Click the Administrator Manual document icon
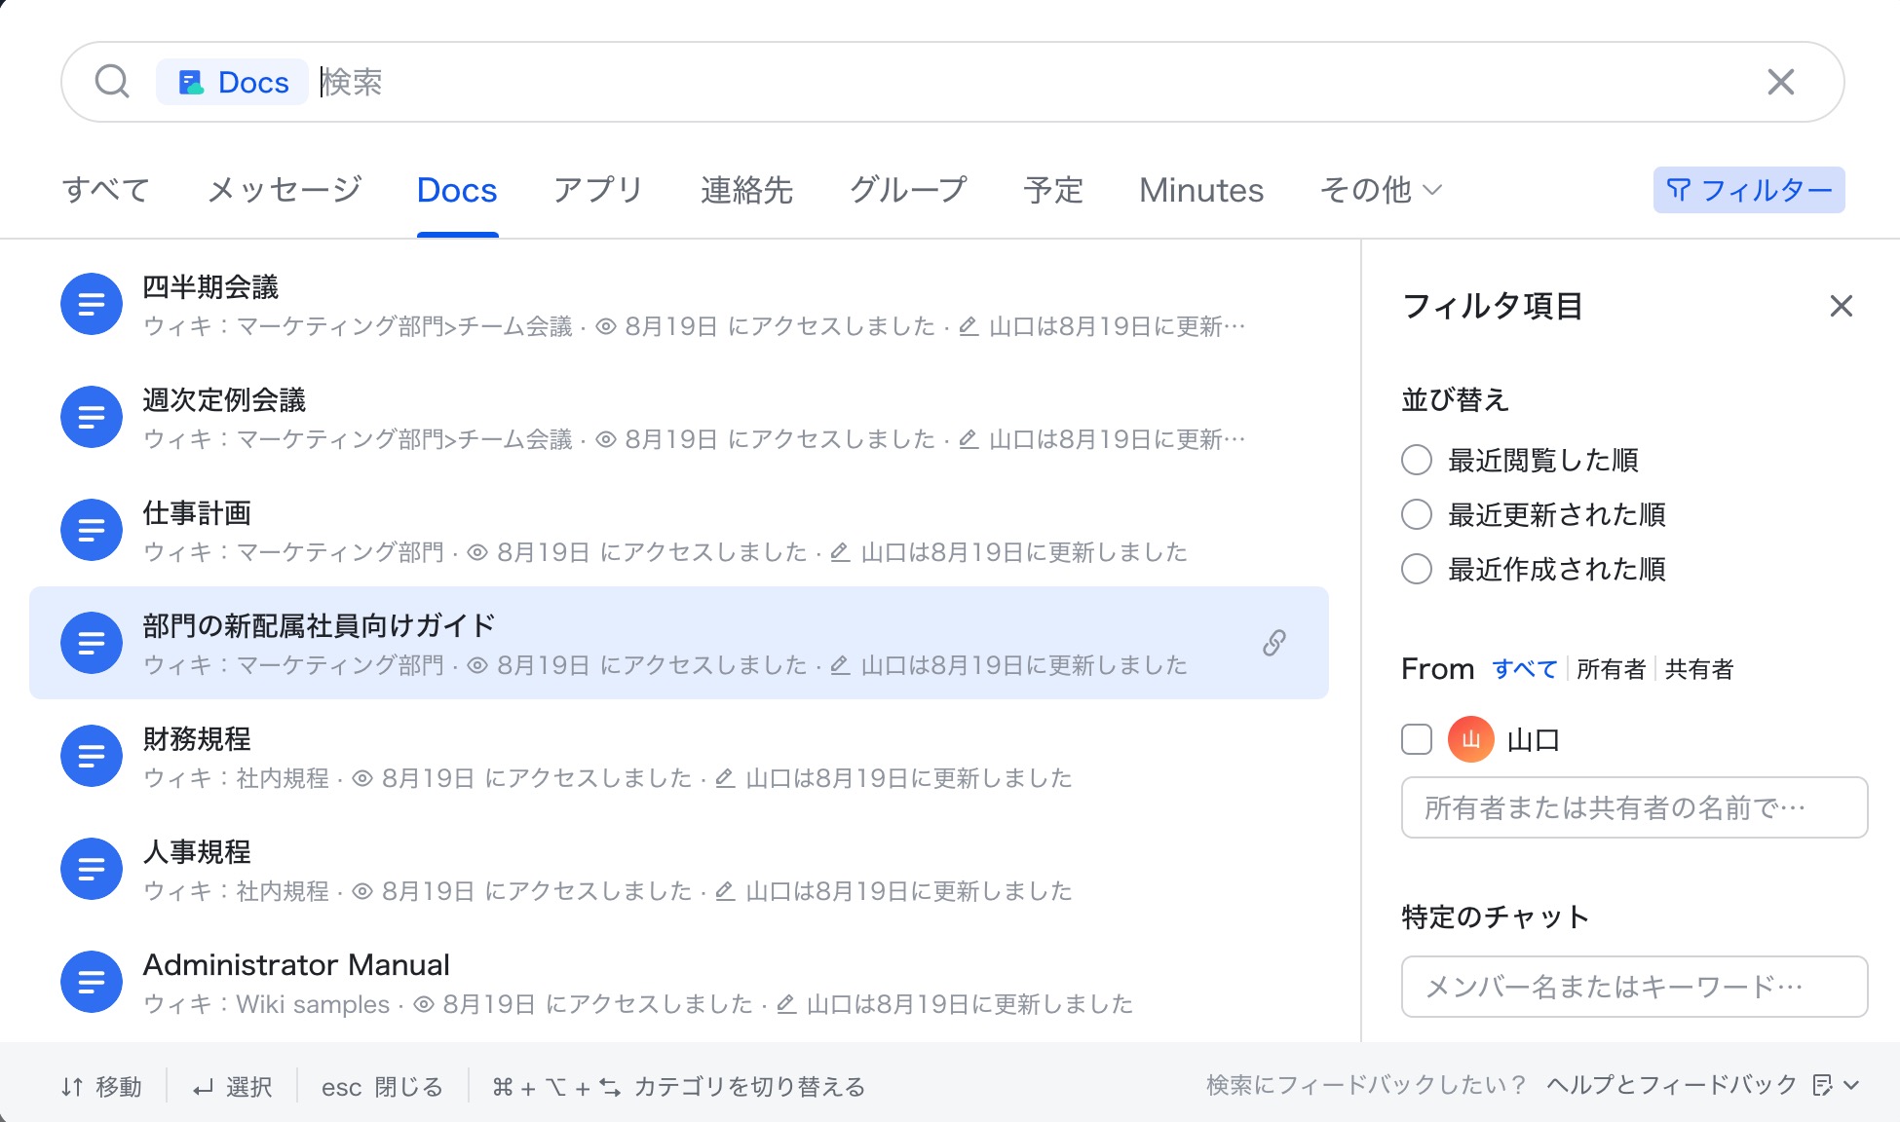Viewport: 1900px width, 1122px height. click(x=92, y=982)
